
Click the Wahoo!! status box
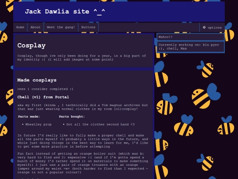pos(190,37)
